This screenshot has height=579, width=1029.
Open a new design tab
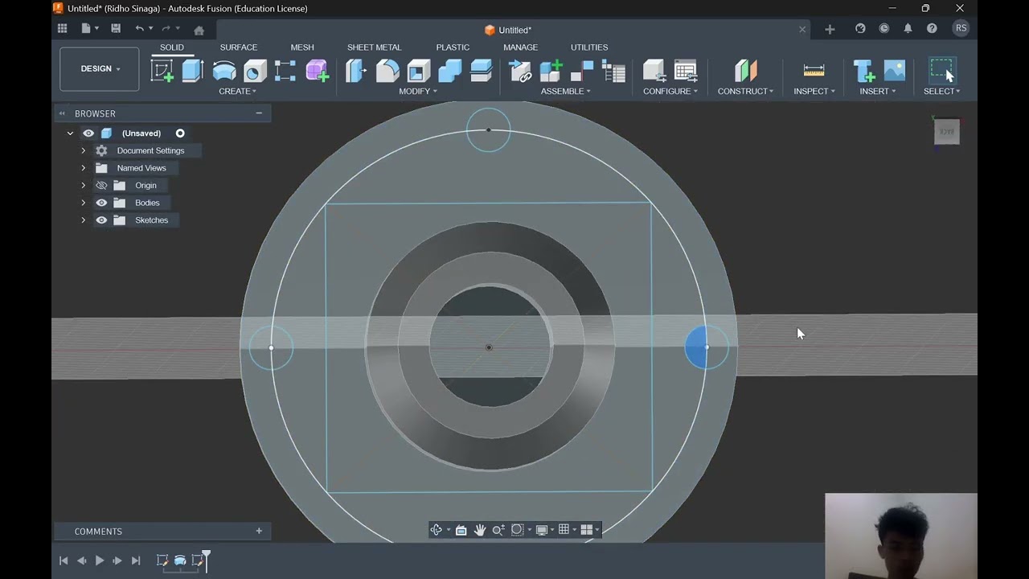(x=830, y=30)
